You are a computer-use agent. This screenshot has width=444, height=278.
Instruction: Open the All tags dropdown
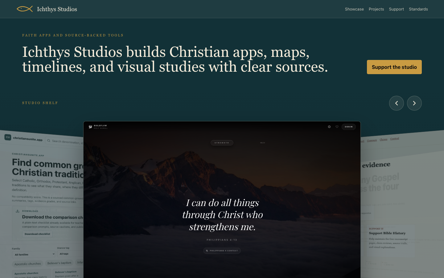[x=70, y=254]
